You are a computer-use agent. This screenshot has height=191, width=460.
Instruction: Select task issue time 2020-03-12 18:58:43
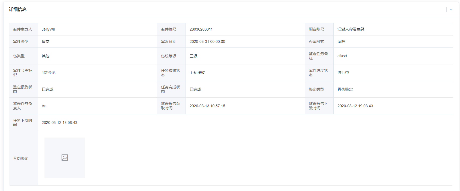[59, 123]
